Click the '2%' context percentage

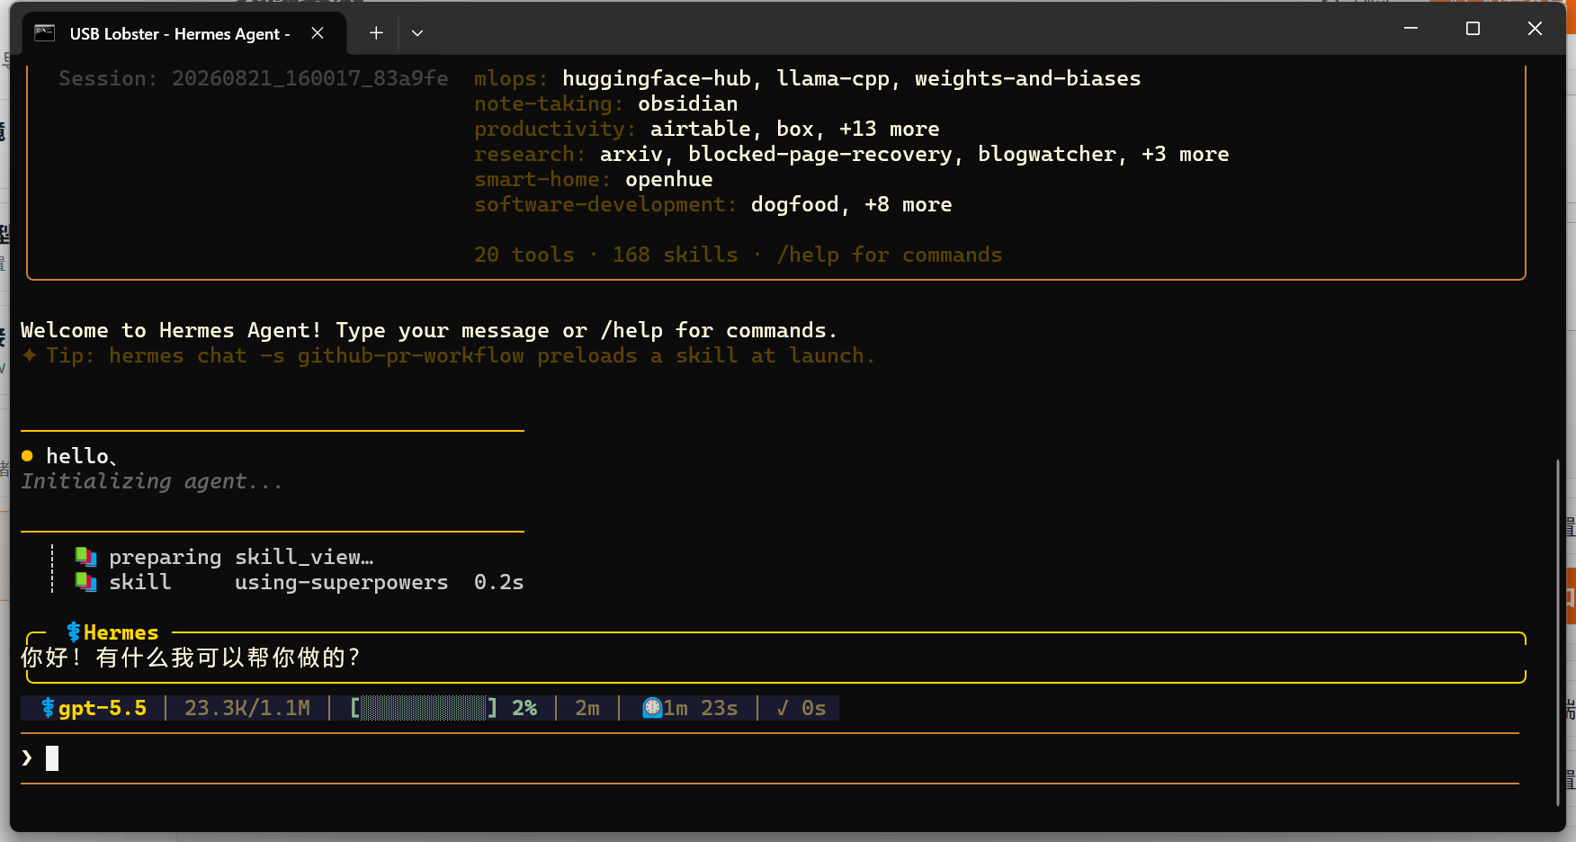pos(524,708)
